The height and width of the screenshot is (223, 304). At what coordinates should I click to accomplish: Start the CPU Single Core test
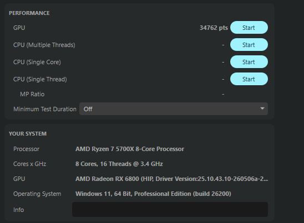tap(249, 62)
